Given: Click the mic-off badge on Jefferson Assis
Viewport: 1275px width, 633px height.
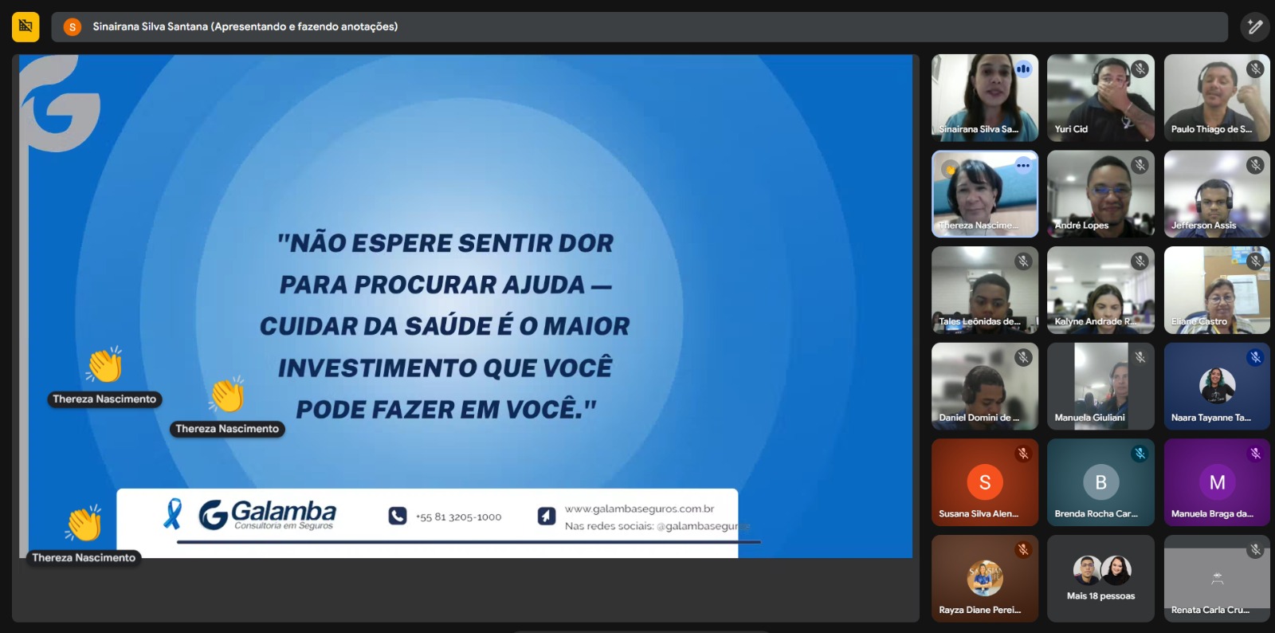Looking at the screenshot, I should (x=1255, y=165).
